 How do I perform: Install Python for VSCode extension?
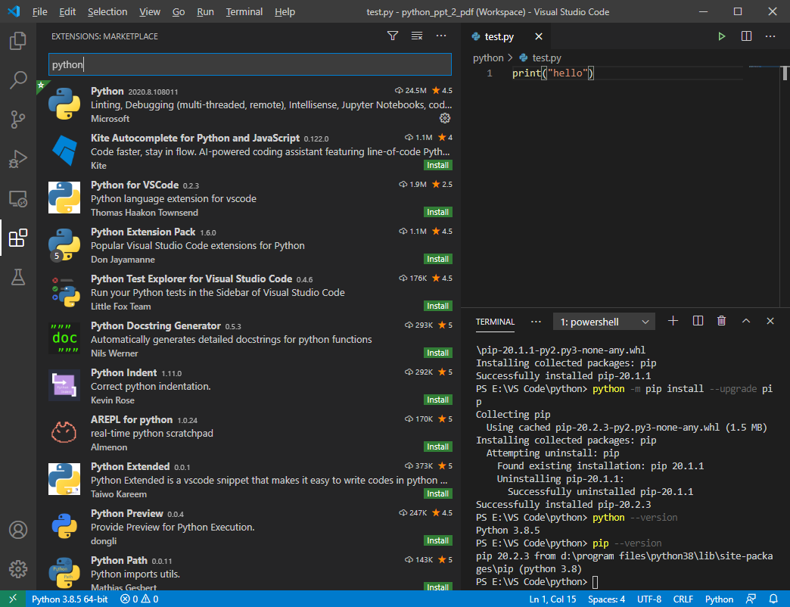coord(438,212)
